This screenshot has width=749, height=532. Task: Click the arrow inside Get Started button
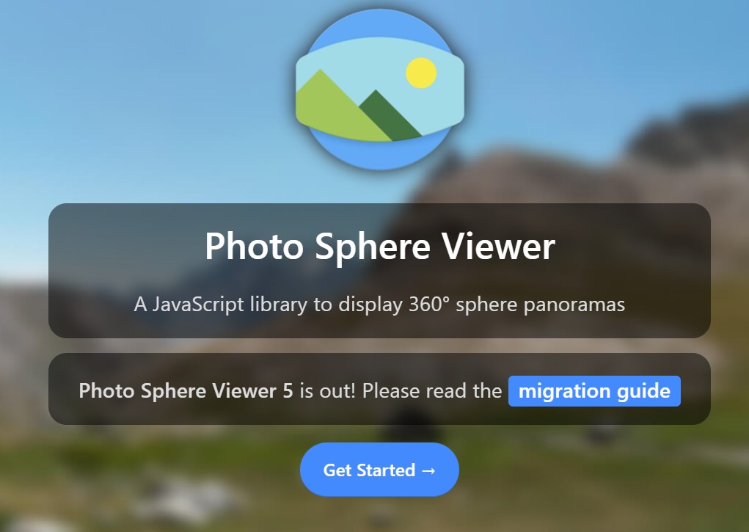[x=429, y=470]
